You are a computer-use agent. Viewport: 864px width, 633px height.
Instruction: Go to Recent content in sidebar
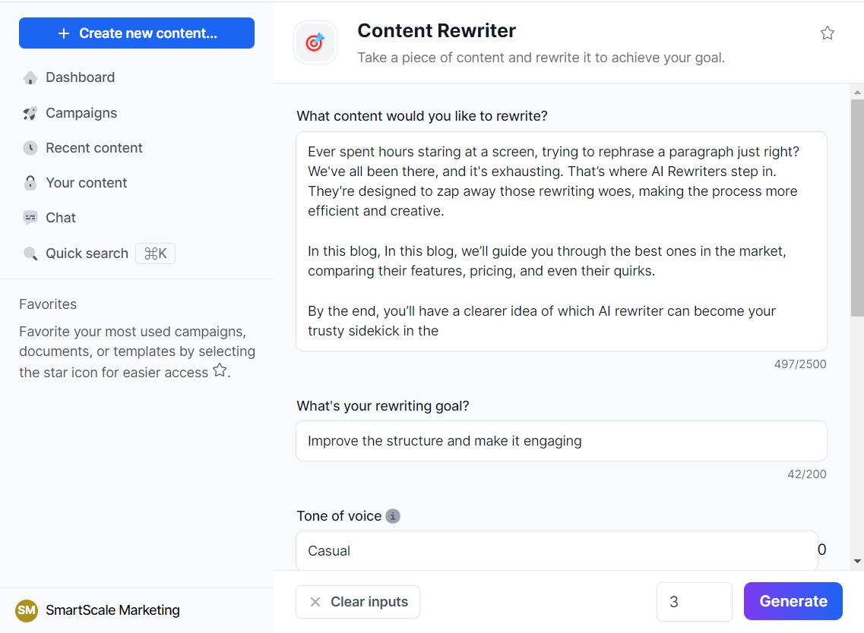(94, 148)
